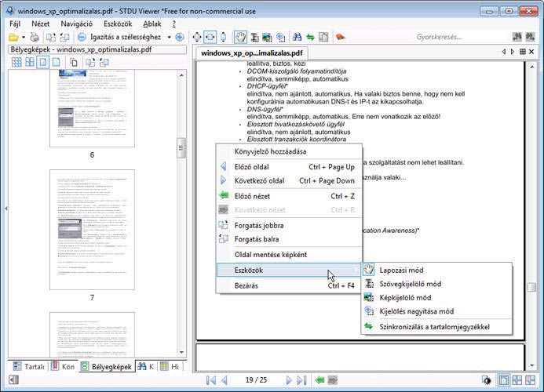544x392 pixels.
Task: Switch to the Bélyegképek tab
Action: click(107, 366)
